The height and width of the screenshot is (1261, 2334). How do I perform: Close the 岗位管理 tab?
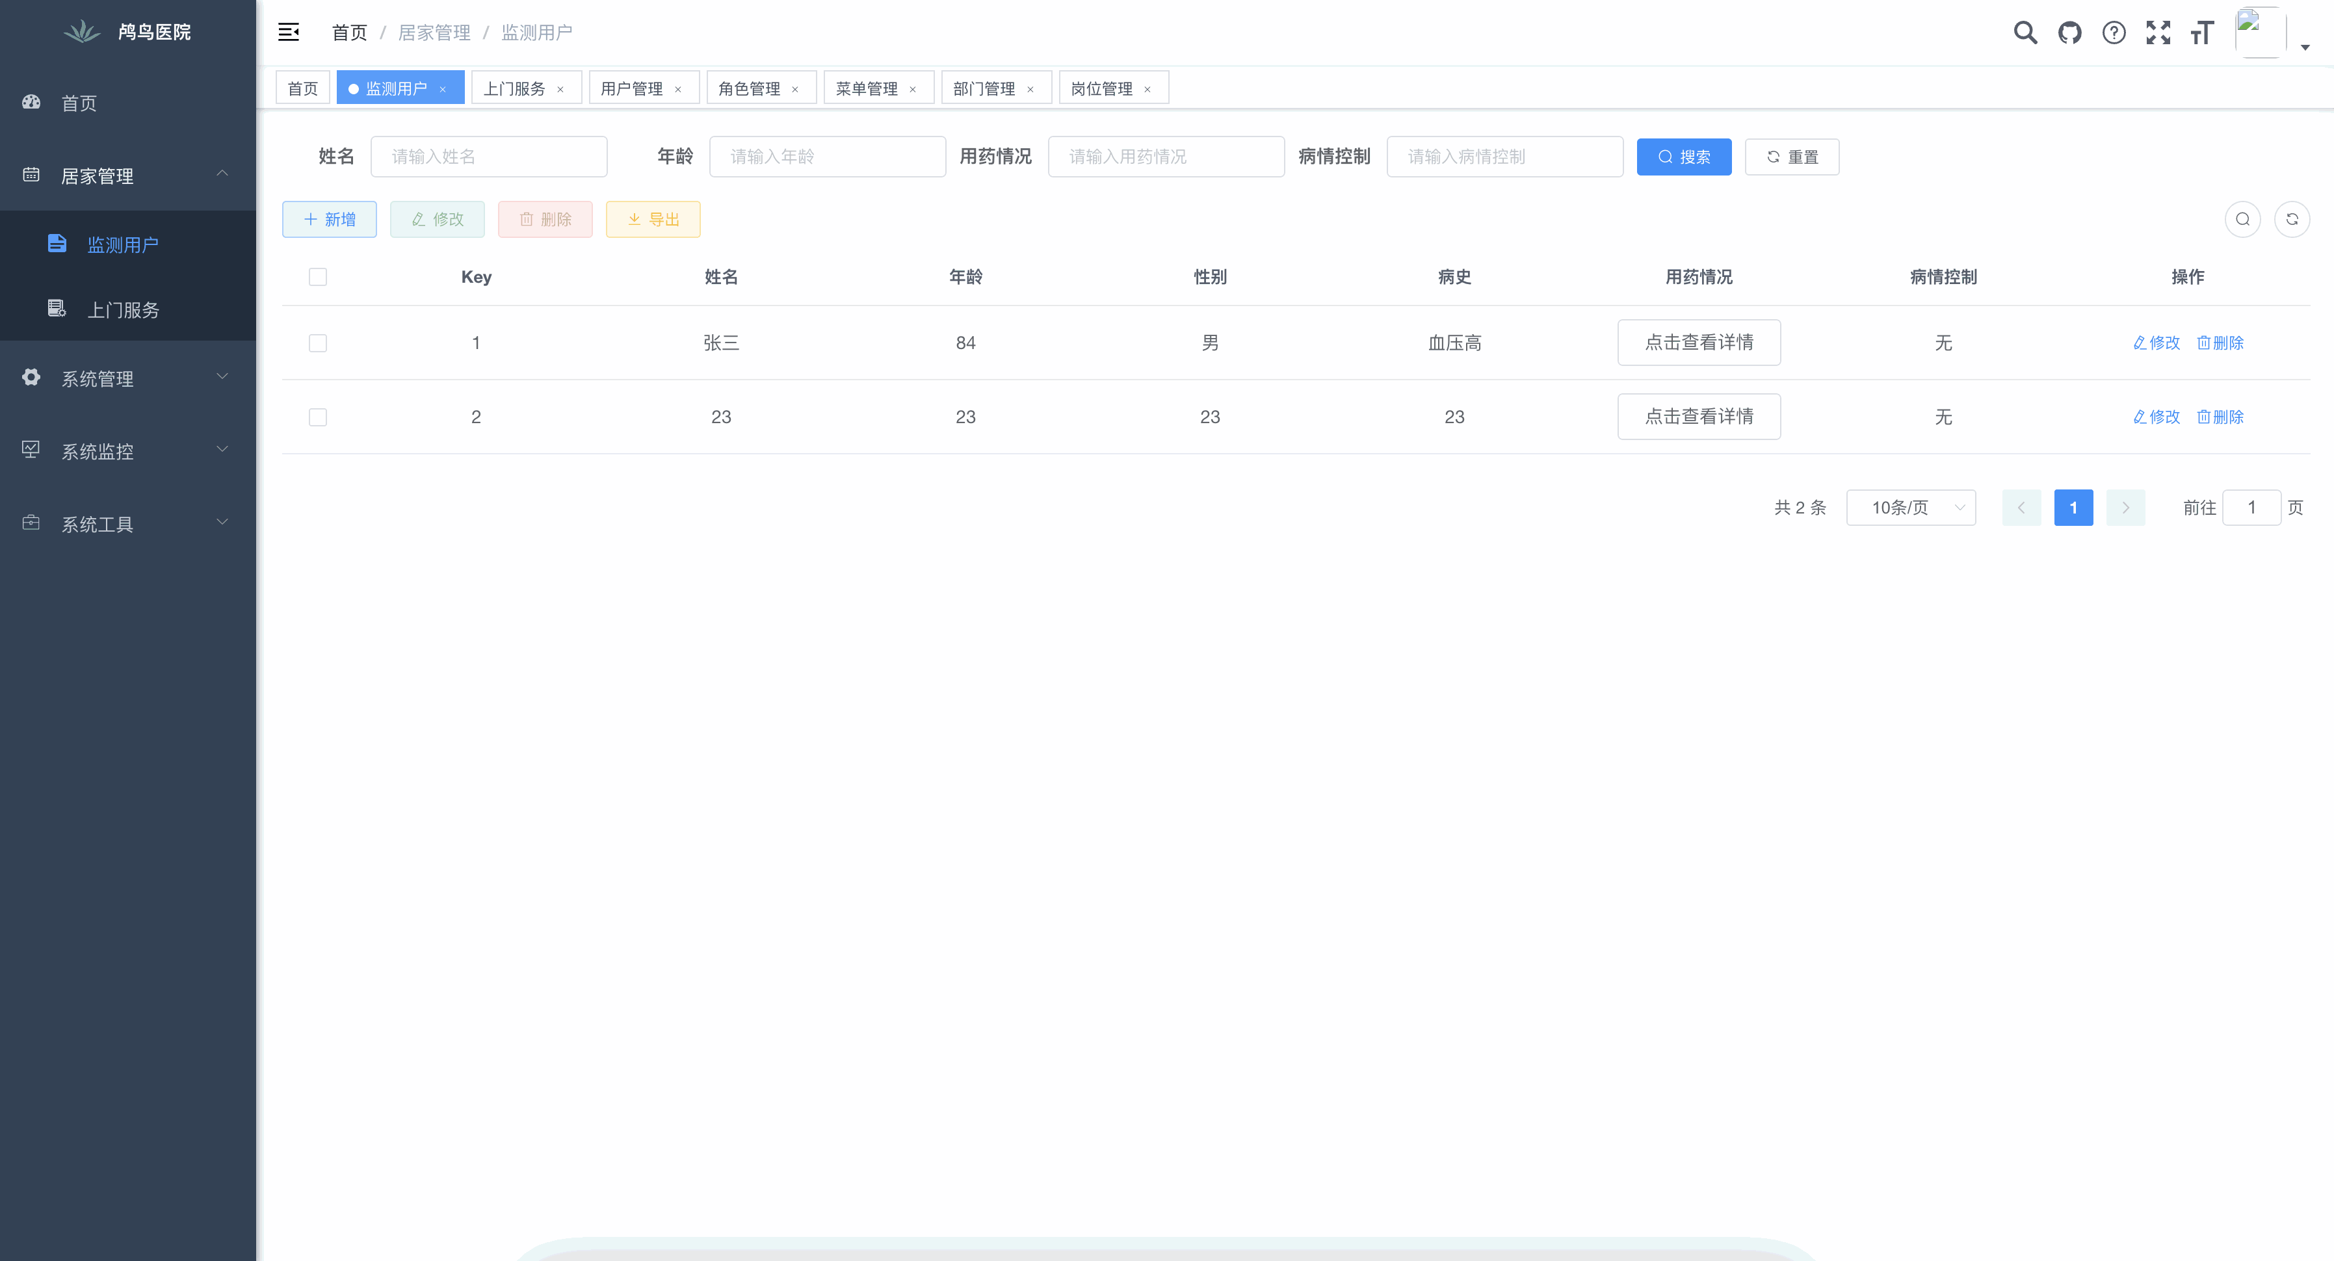(1147, 89)
